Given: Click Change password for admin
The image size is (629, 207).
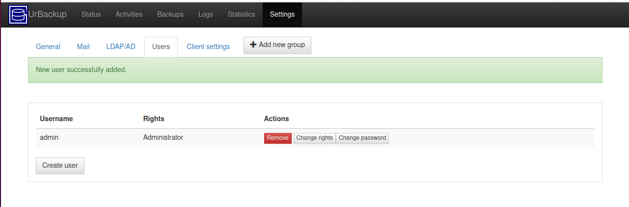Looking at the screenshot, I should [362, 138].
